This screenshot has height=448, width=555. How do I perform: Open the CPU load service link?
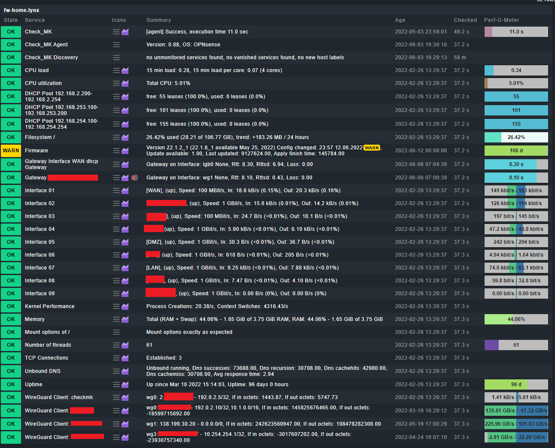(x=37, y=70)
